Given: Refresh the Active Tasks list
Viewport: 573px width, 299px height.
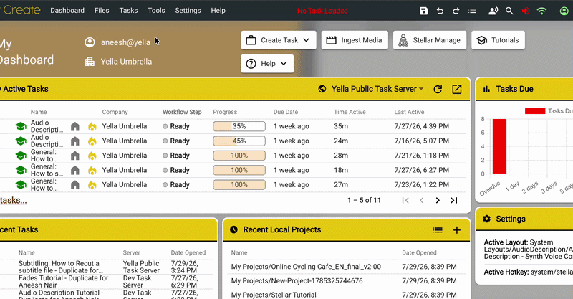Looking at the screenshot, I should coord(438,90).
